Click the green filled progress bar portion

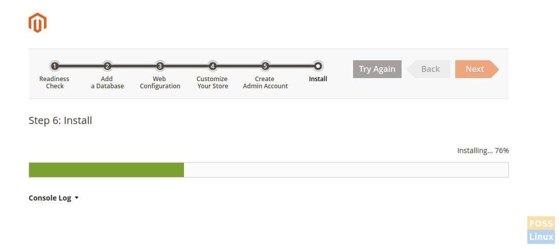click(x=106, y=170)
